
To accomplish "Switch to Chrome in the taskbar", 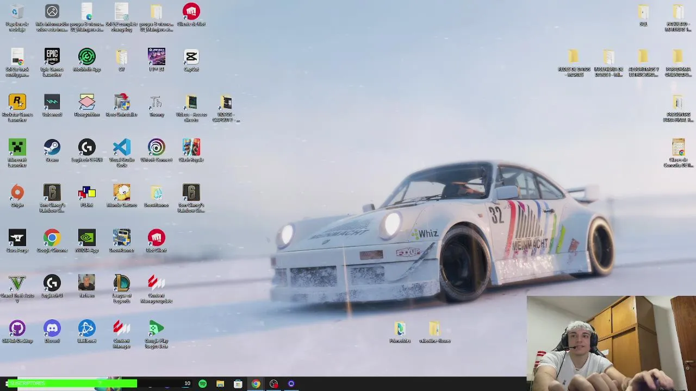I will click(x=256, y=384).
